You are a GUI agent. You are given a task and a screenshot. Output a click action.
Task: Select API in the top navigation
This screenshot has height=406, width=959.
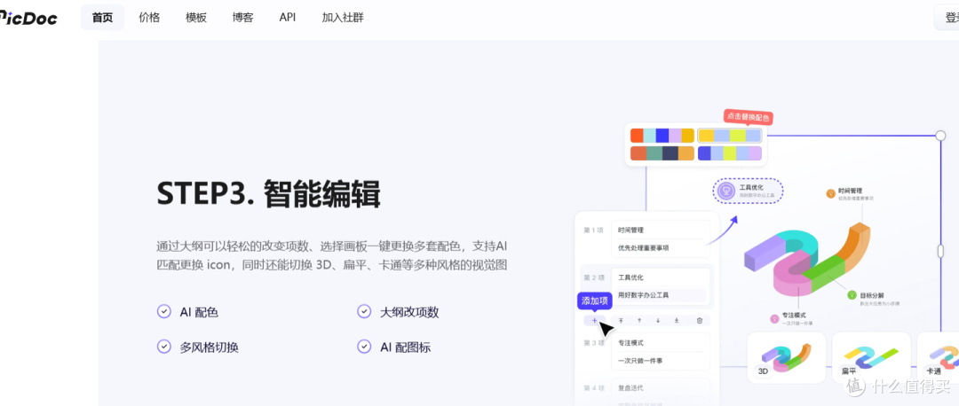288,17
